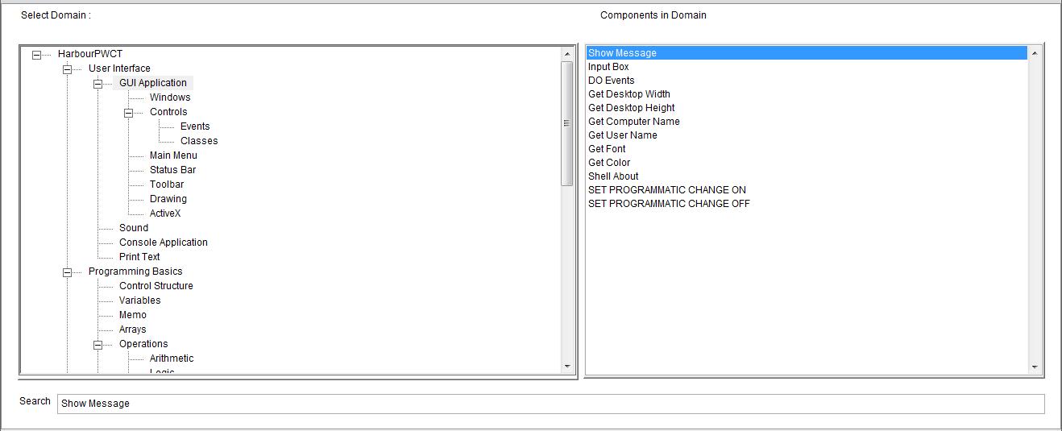Select User Interface domain

[119, 68]
